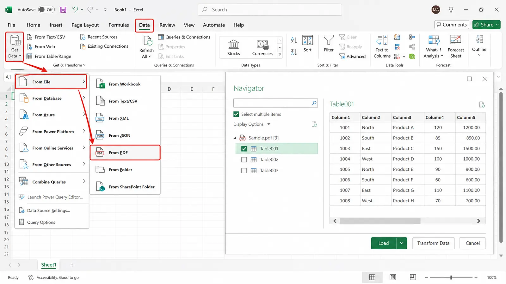Uncheck Select multiple items checkbox

[236, 114]
